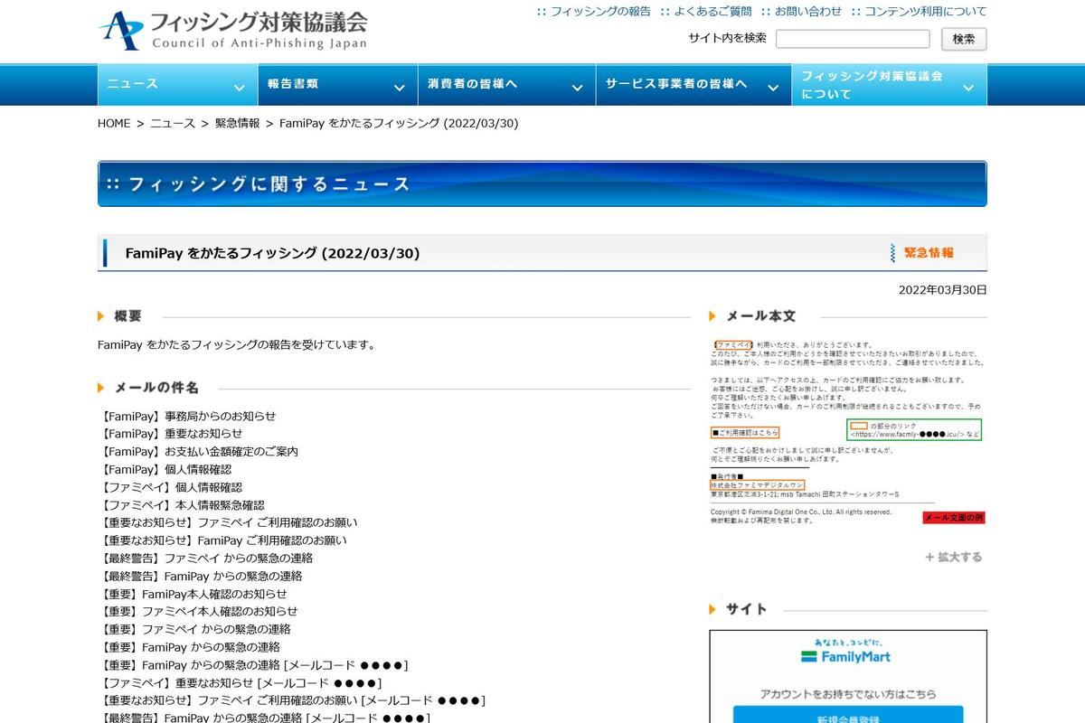Select 【ファミペイ】重要なお知らせ [メールコード] line

pyautogui.click(x=240, y=682)
